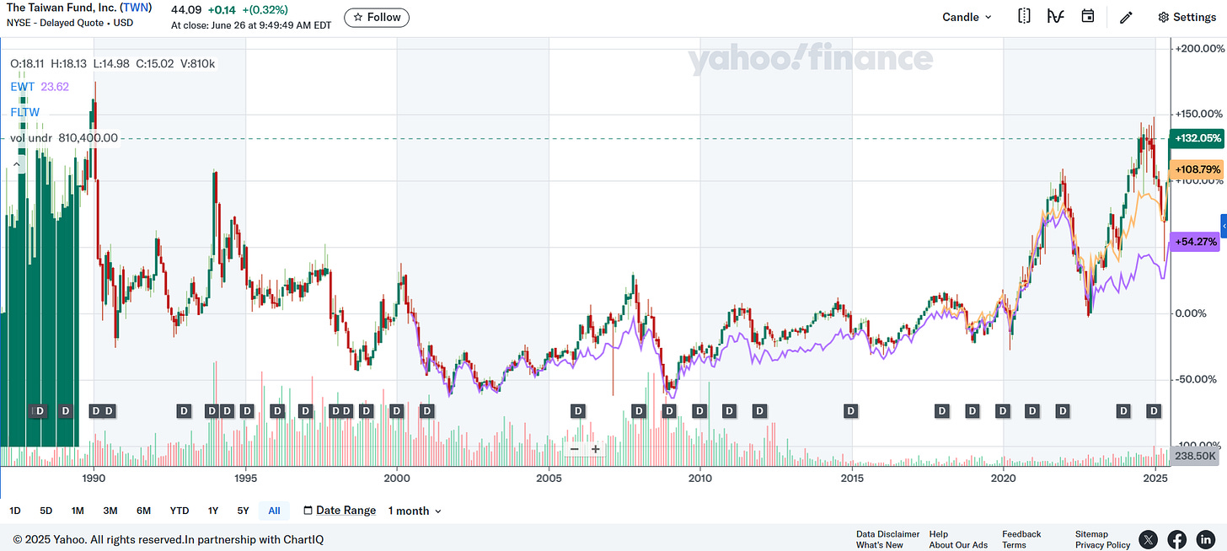The height and width of the screenshot is (551, 1227).
Task: Click the 44.09 price quote
Action: coord(185,10)
